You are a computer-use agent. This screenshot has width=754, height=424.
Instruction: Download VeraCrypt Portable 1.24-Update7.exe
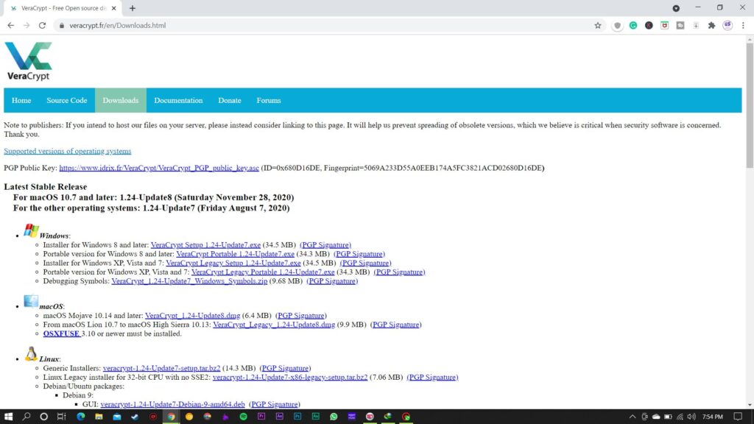pos(235,254)
